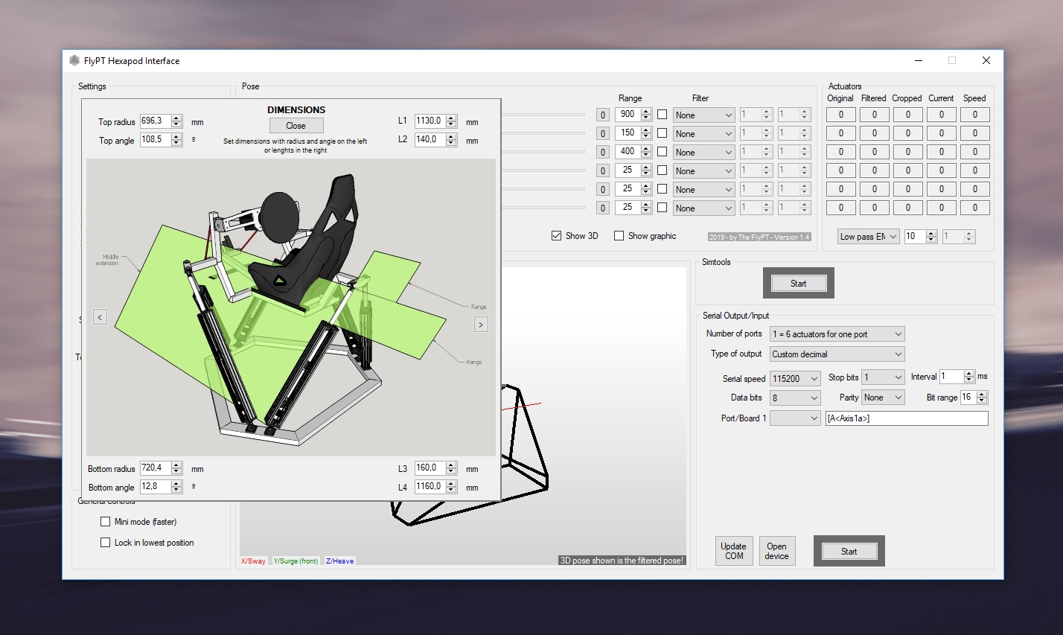Click the Update COM button

point(734,551)
